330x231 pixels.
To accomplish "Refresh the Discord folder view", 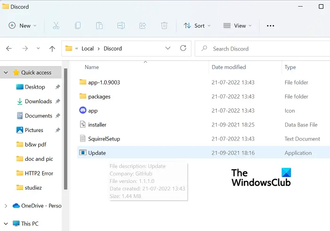I will point(183,48).
